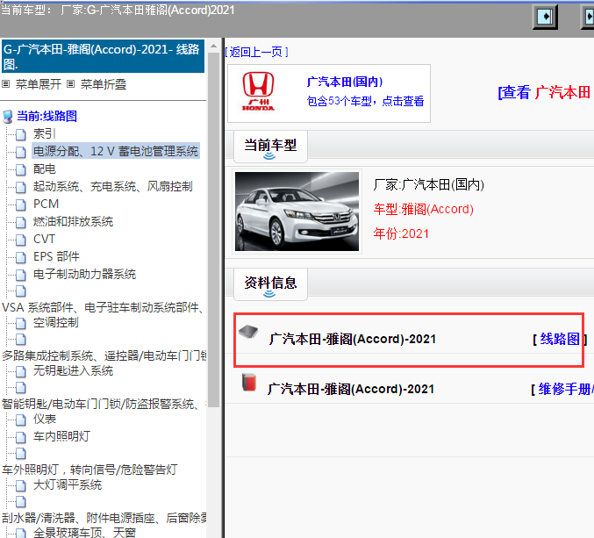Screen dimensions: 594x538
Task: Click the page icon beside 电子制动助力器系统
Action: [21, 275]
